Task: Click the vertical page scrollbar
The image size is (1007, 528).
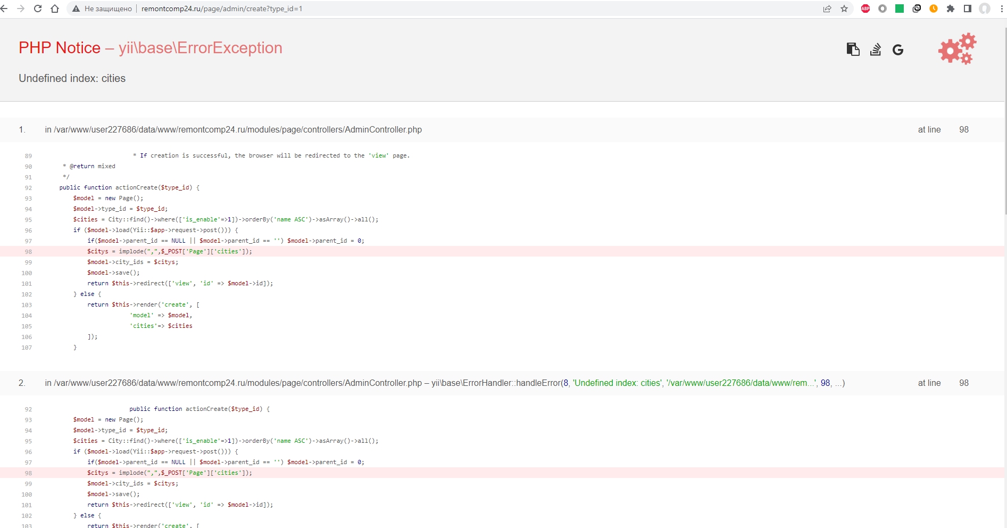Action: [x=1004, y=122]
